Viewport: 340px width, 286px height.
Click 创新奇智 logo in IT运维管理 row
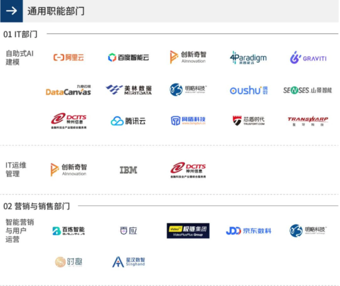[69, 169]
